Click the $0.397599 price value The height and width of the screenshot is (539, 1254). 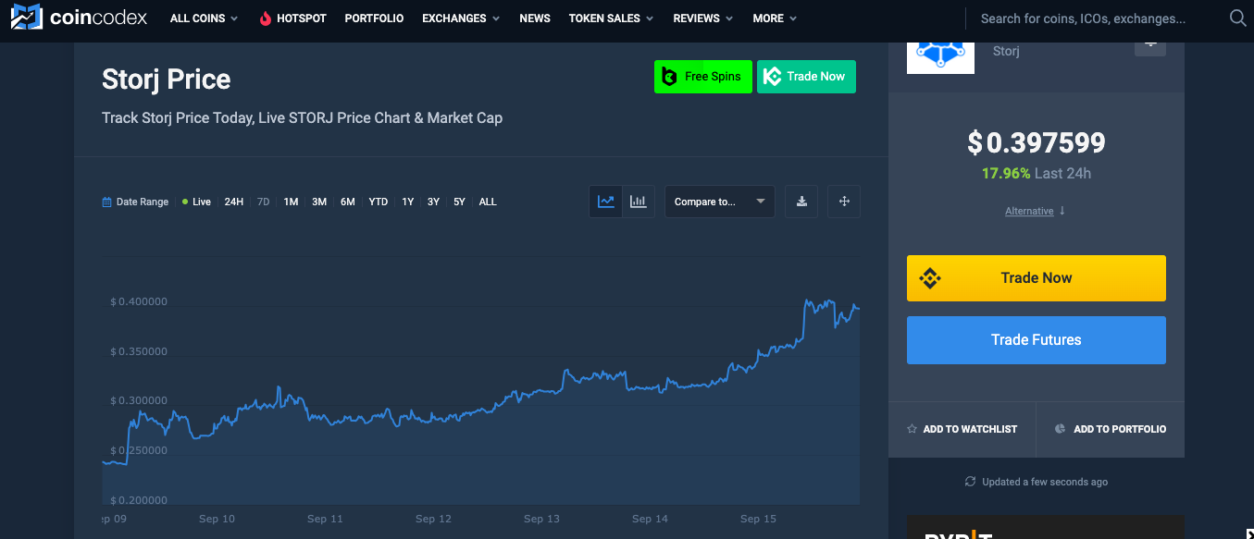[1037, 143]
